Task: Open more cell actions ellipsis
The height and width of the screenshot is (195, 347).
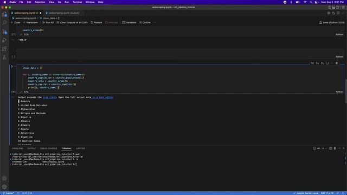Action: coord(332,63)
